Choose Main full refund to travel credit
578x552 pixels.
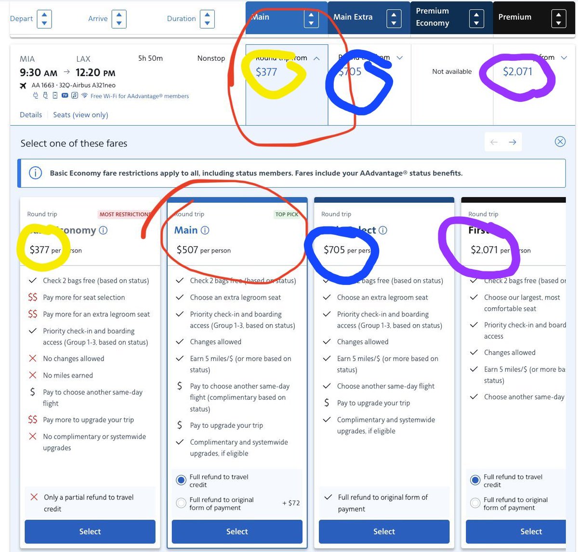[x=181, y=480]
